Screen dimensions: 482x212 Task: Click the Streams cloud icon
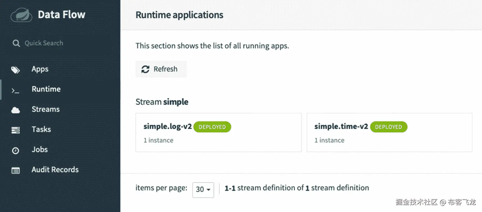tap(15, 110)
